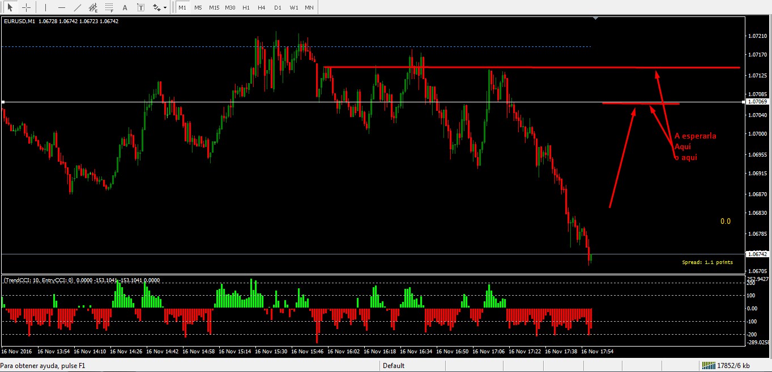Switch to H1 hourly timeframe
This screenshot has height=372, width=772.
(245, 7)
